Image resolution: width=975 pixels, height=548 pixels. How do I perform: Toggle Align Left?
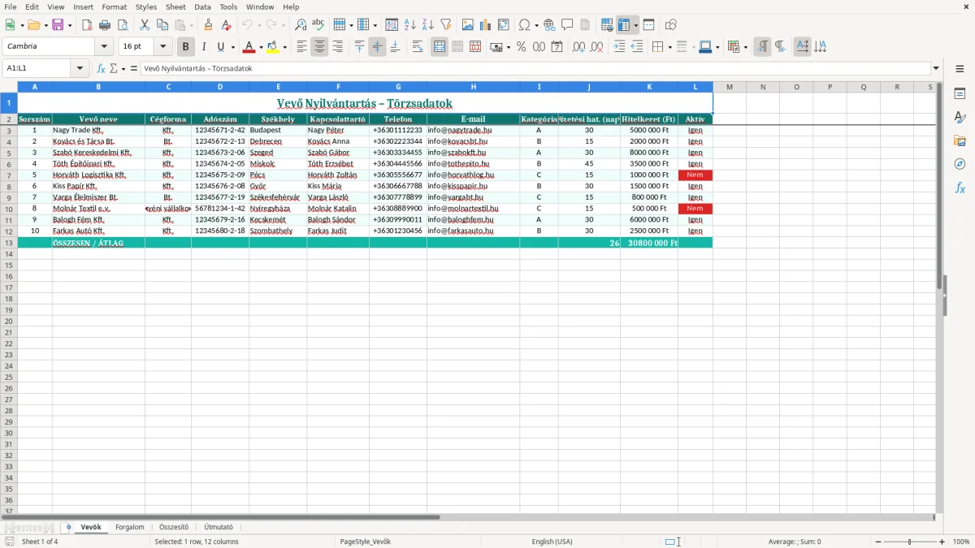[x=301, y=47]
